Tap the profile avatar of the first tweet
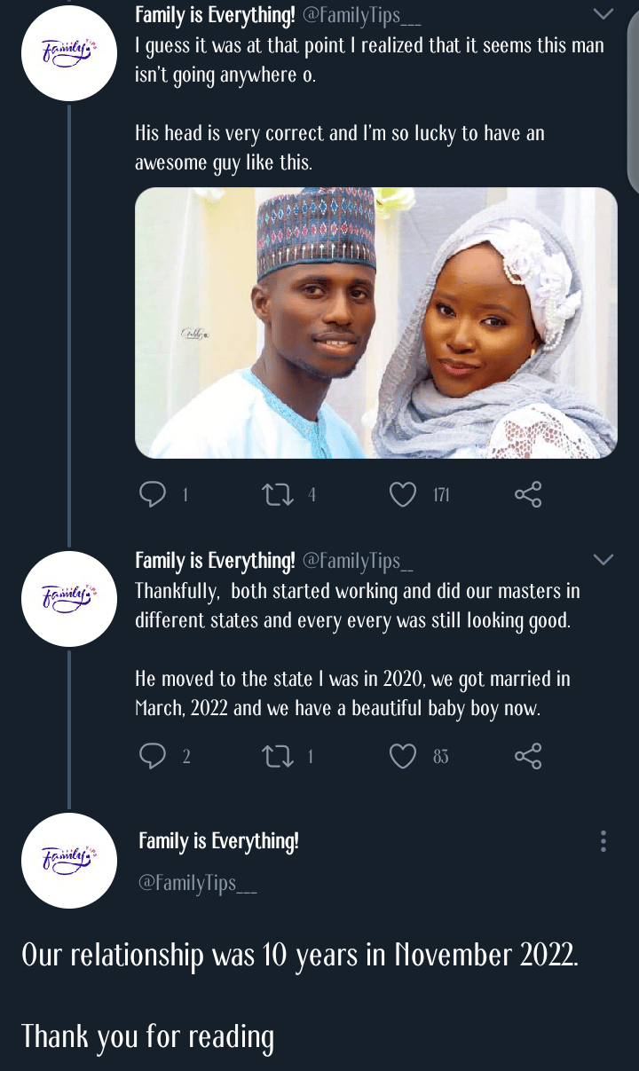Image resolution: width=639 pixels, height=1071 pixels. pyautogui.click(x=69, y=53)
